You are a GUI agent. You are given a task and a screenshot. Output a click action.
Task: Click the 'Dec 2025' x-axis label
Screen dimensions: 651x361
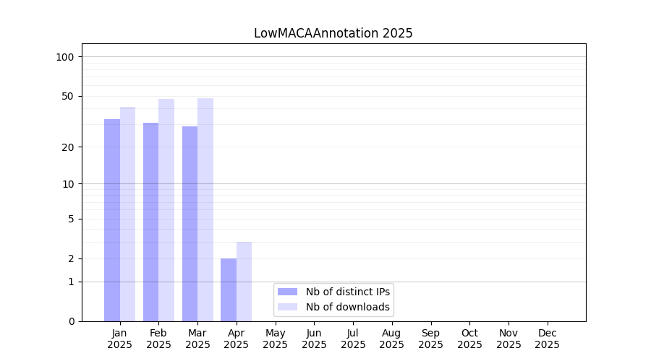tap(547, 339)
